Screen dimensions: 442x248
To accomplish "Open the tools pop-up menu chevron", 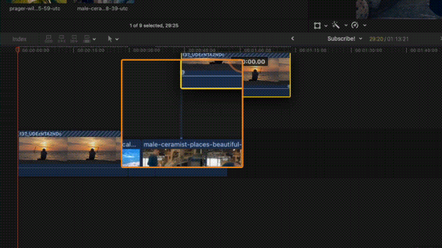I will (117, 39).
